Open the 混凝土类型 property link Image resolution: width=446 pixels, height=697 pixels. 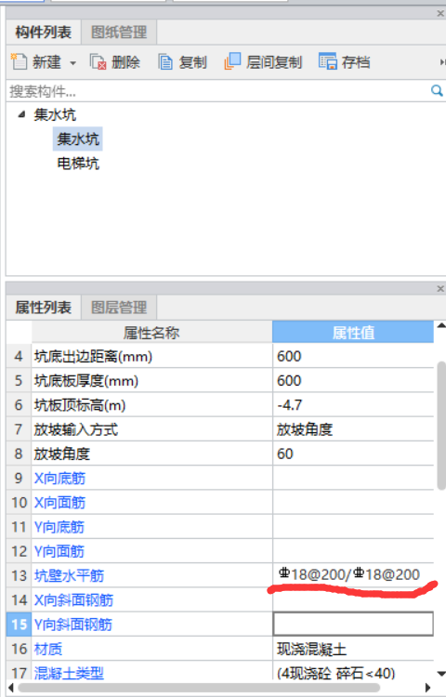[x=69, y=673]
